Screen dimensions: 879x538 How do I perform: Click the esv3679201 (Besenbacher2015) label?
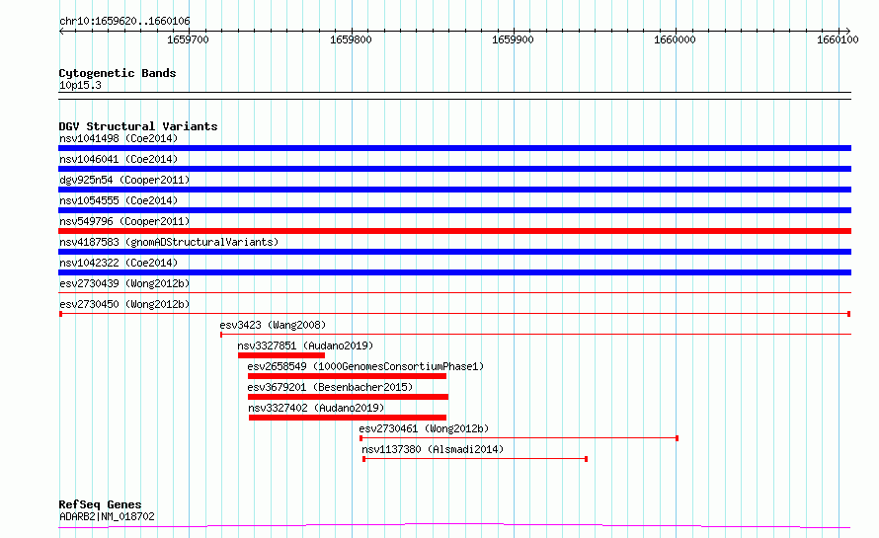pos(330,387)
